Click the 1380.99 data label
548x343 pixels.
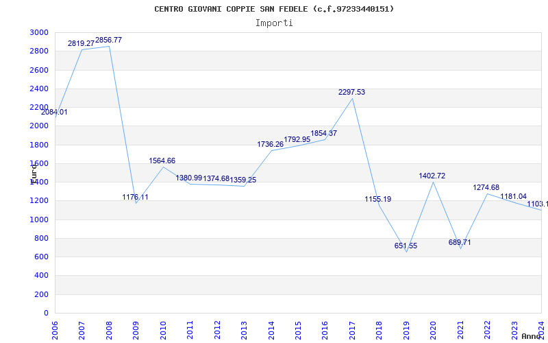(x=189, y=178)
